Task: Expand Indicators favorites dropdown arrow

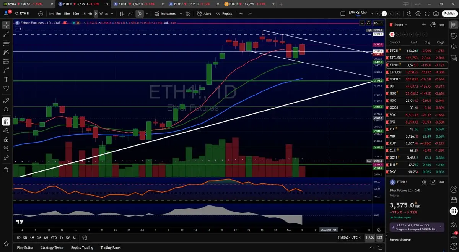Action: [x=180, y=14]
